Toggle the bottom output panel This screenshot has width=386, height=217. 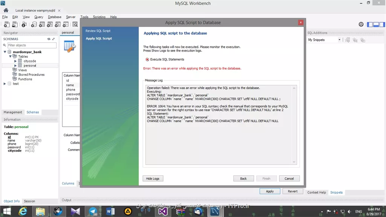[x=376, y=25]
